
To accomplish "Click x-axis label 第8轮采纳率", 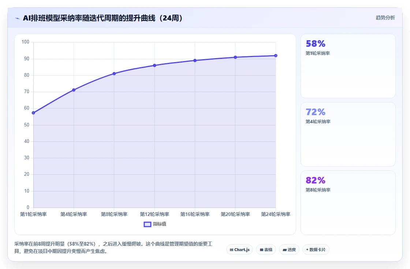I will 114,214.
